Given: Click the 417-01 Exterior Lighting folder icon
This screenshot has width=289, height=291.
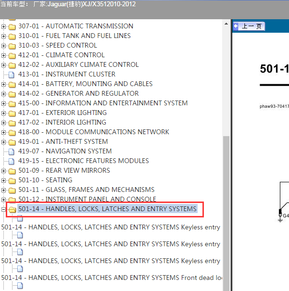Looking at the screenshot, I should (x=12, y=114).
